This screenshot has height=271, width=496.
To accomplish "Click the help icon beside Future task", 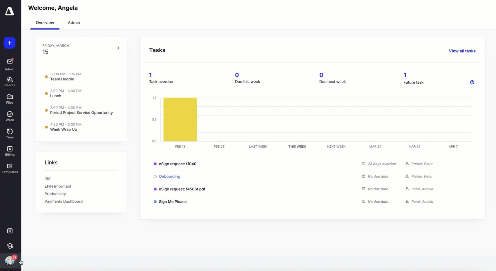I will (472, 82).
